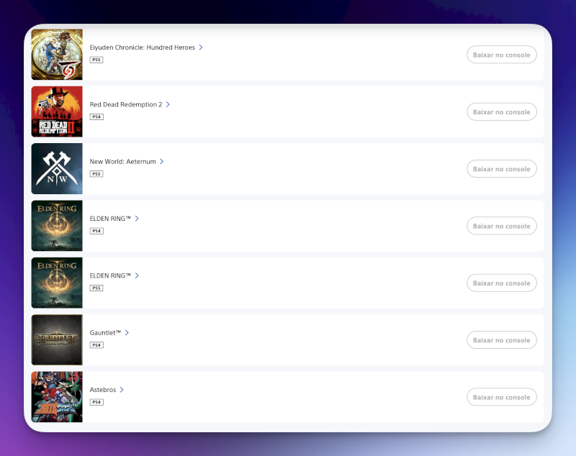Image resolution: width=576 pixels, height=456 pixels.
Task: Click the PS4 badge under Astebros
Action: click(96, 402)
